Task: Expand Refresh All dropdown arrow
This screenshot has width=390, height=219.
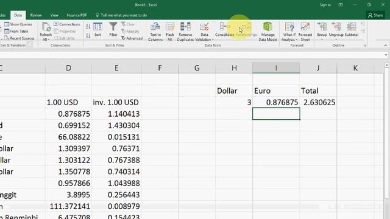Action: pos(48,40)
